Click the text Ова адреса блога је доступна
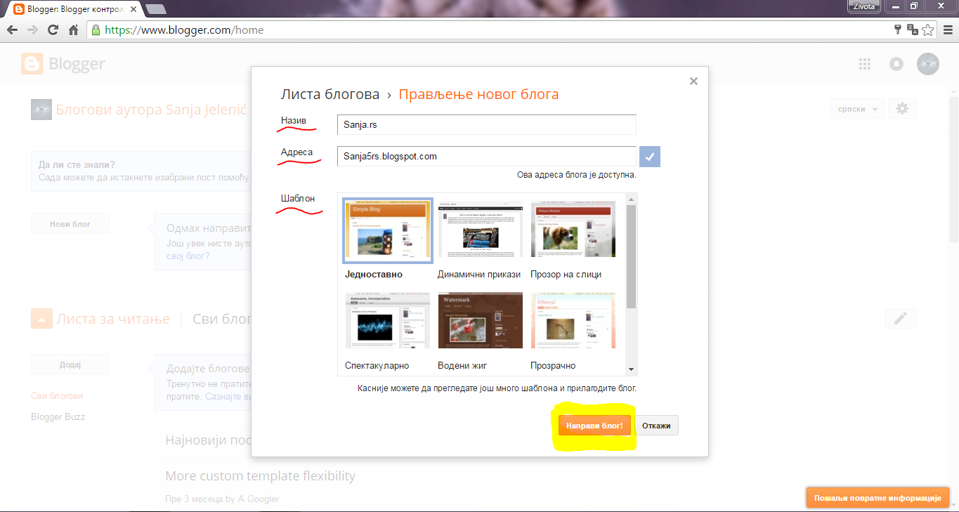 (x=577, y=175)
